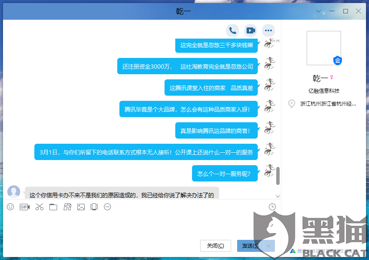Click the address 浙江杭州浙江省杭州经...

[328, 104]
